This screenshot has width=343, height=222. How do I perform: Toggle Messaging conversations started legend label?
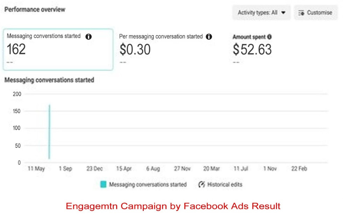[148, 185]
